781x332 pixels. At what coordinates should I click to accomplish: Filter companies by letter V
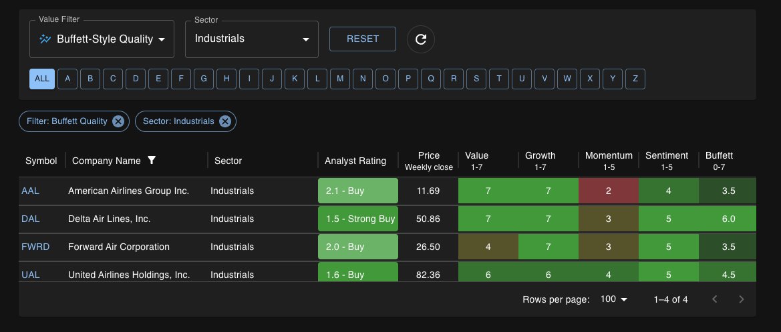click(545, 79)
